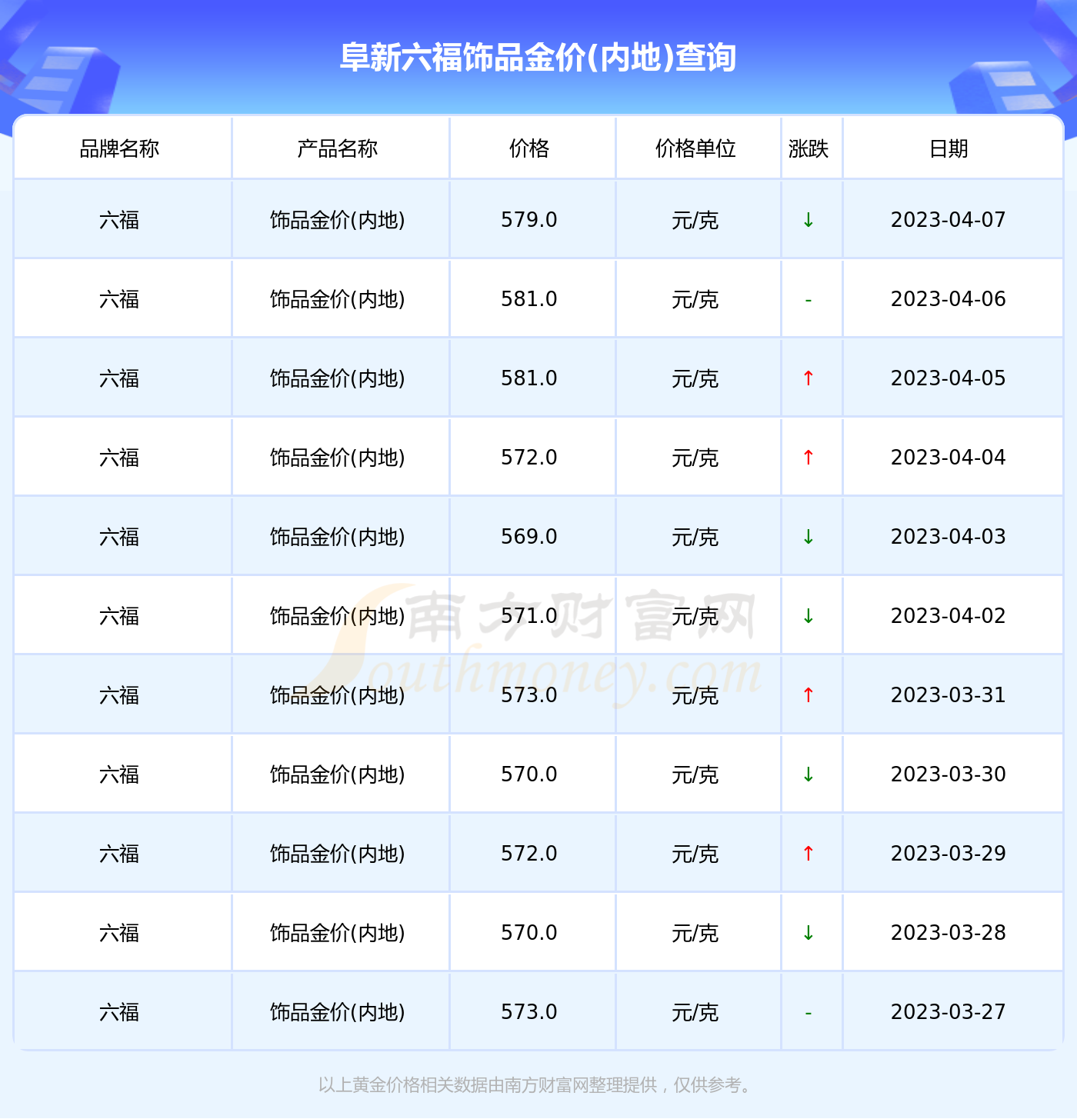The width and height of the screenshot is (1077, 1119).
Task: Click the price 581.0 on 2023-04-06
Action: pos(529,299)
